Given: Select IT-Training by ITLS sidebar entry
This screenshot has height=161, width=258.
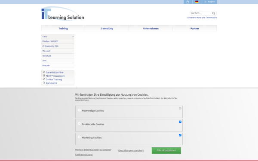Looking at the screenshot, I should click(58, 46).
